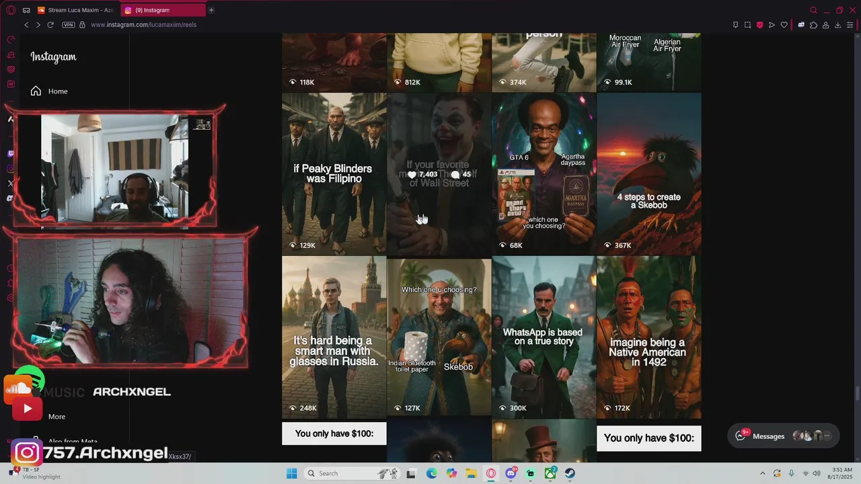Viewport: 861px width, 484px height.
Task: Click the tab search magnifier icon
Action: 813,10
